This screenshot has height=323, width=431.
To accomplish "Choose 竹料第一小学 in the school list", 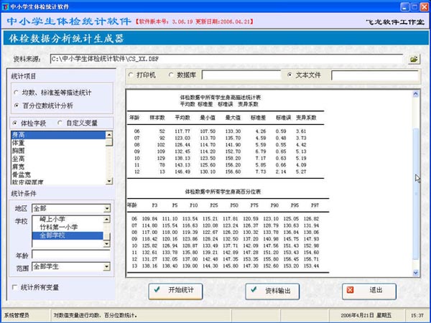I will [59, 228].
